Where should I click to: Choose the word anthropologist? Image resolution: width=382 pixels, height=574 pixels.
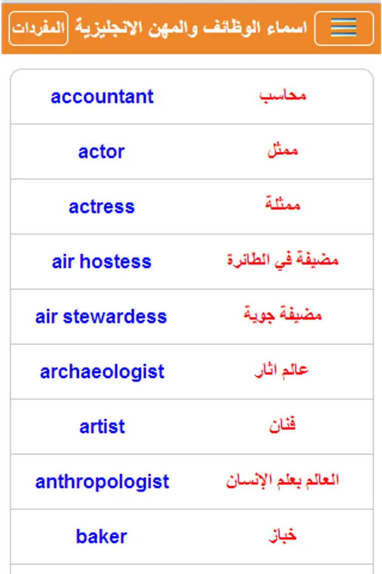pos(102,482)
